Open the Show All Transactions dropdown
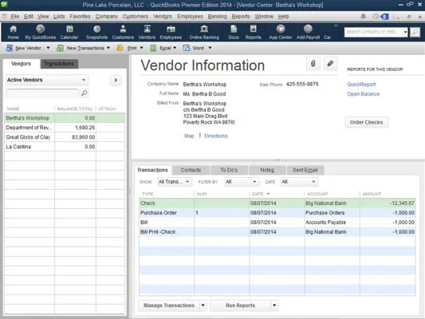 coord(175,182)
